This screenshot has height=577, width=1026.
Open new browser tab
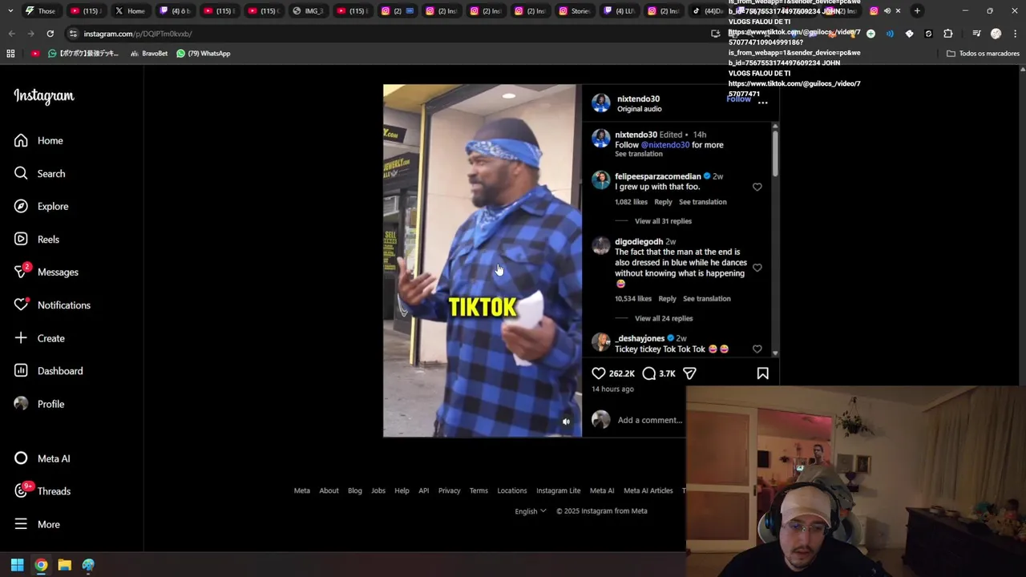[x=917, y=11]
